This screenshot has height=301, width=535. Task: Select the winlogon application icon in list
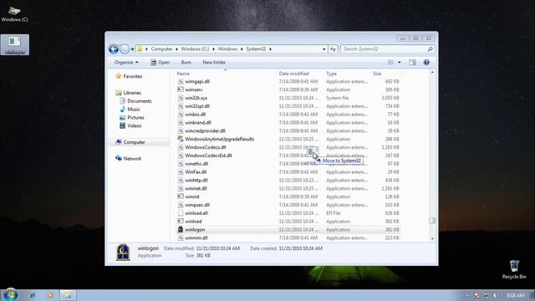pos(181,230)
